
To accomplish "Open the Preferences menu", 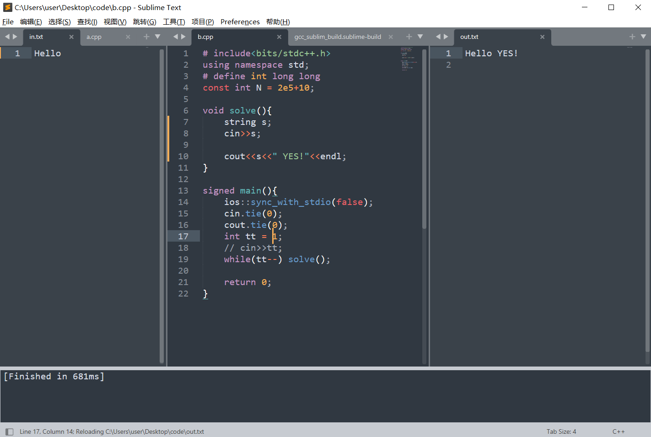I will point(240,22).
